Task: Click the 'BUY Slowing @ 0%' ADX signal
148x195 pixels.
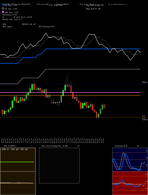Action: tap(46, 27)
